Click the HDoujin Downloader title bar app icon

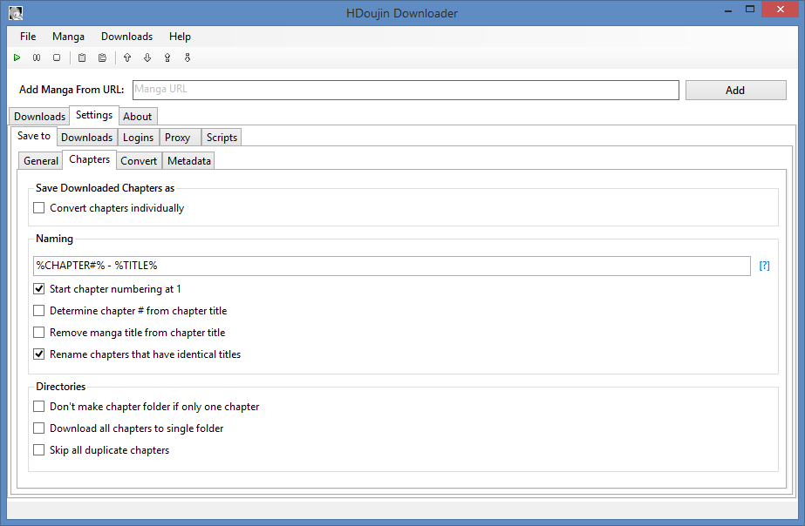click(x=16, y=13)
